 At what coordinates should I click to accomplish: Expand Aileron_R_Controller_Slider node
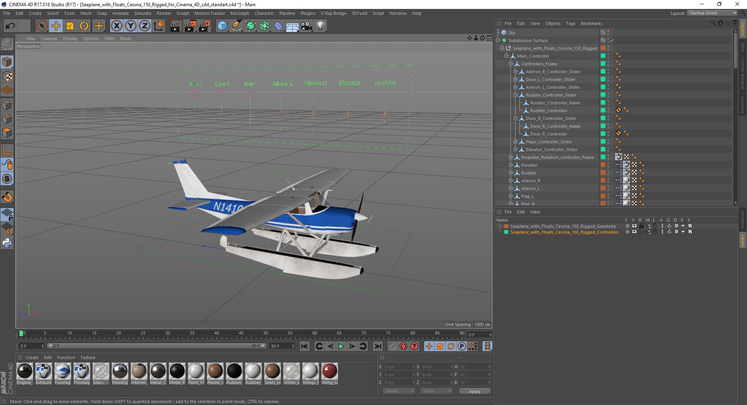click(x=515, y=72)
